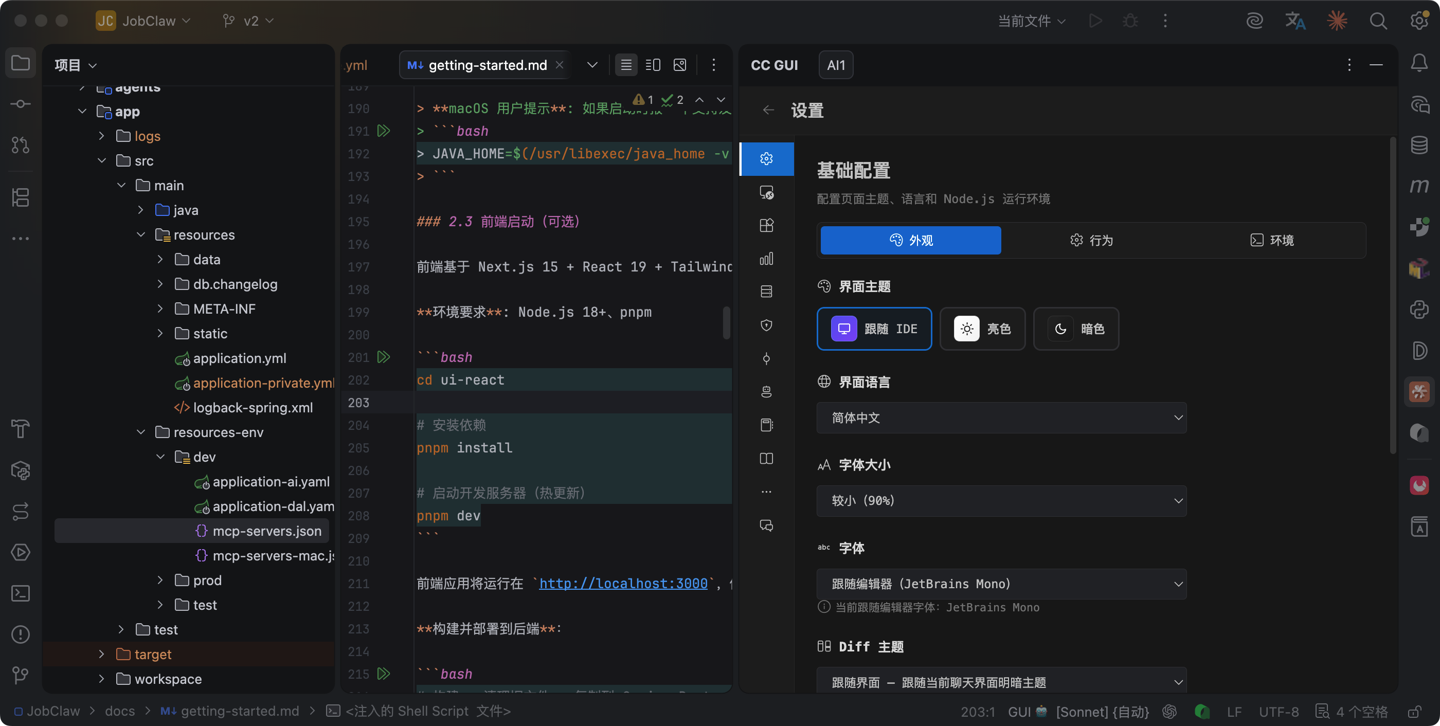Click the Database tool window icon
This screenshot has height=726, width=1440.
click(1419, 146)
